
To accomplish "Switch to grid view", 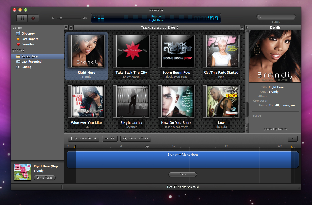I will 71,27.
